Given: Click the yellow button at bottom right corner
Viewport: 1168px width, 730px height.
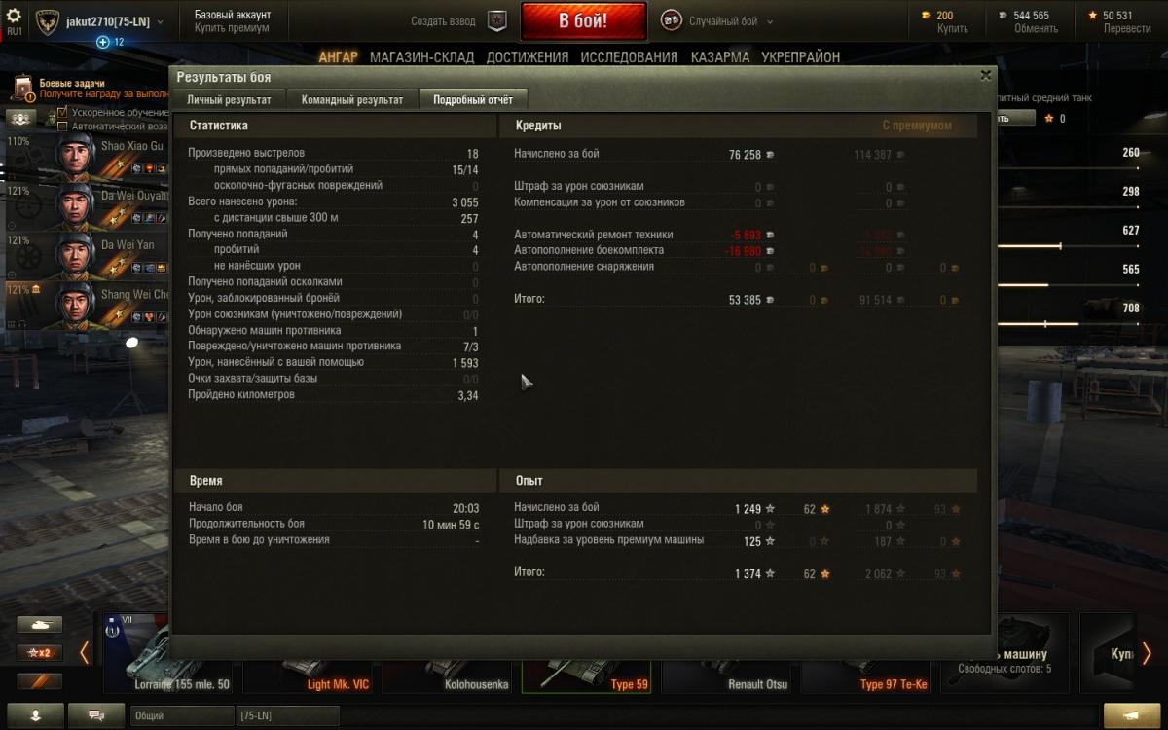Looking at the screenshot, I should coord(1132,715).
